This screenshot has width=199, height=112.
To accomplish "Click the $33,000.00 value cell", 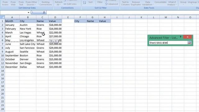I will click(55, 67).
